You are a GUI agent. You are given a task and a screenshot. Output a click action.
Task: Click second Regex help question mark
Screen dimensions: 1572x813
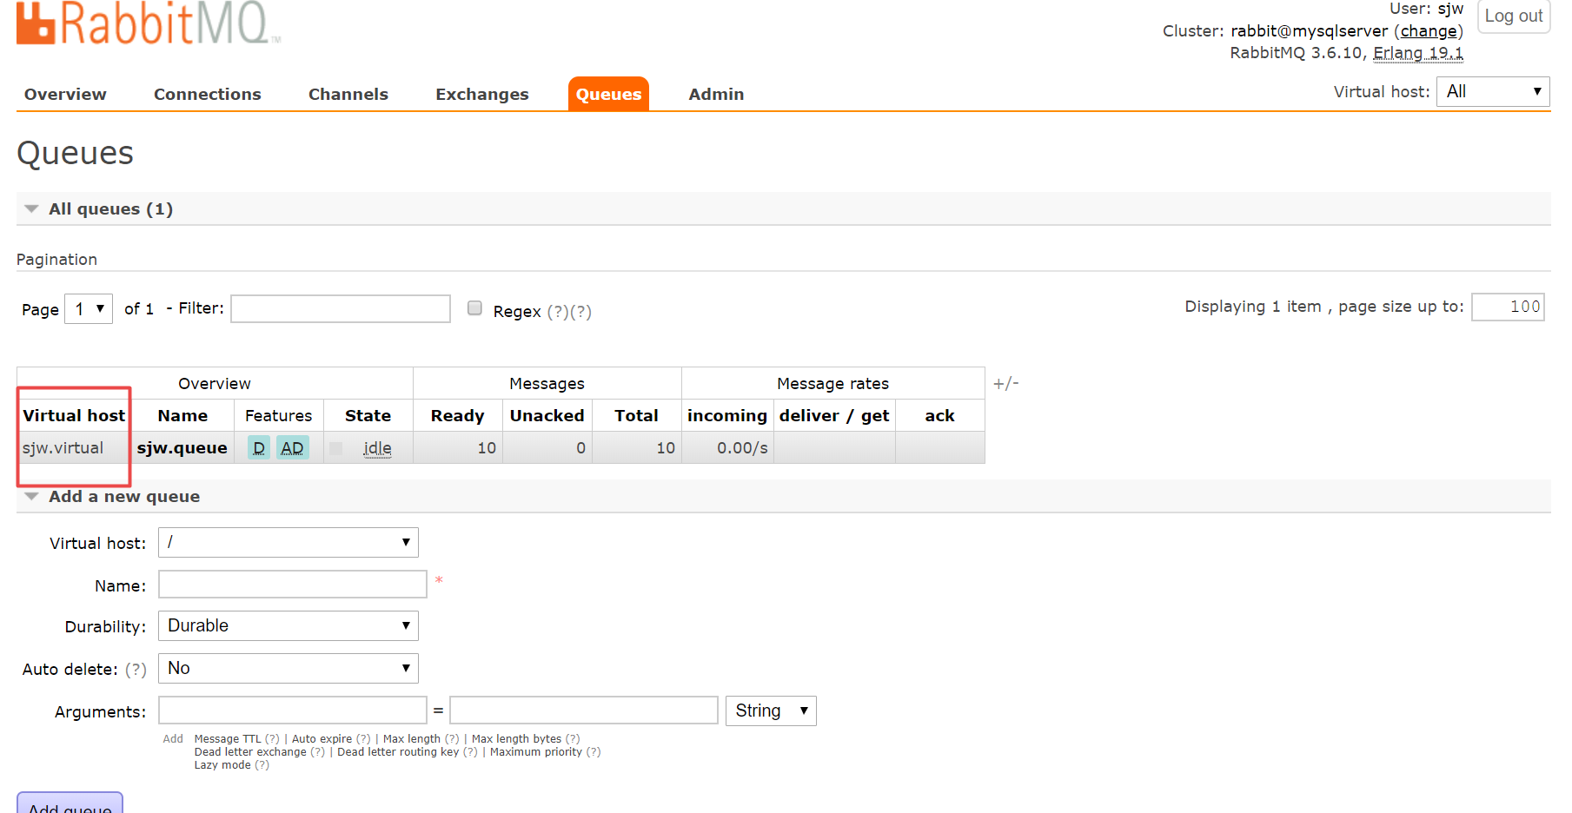580,312
